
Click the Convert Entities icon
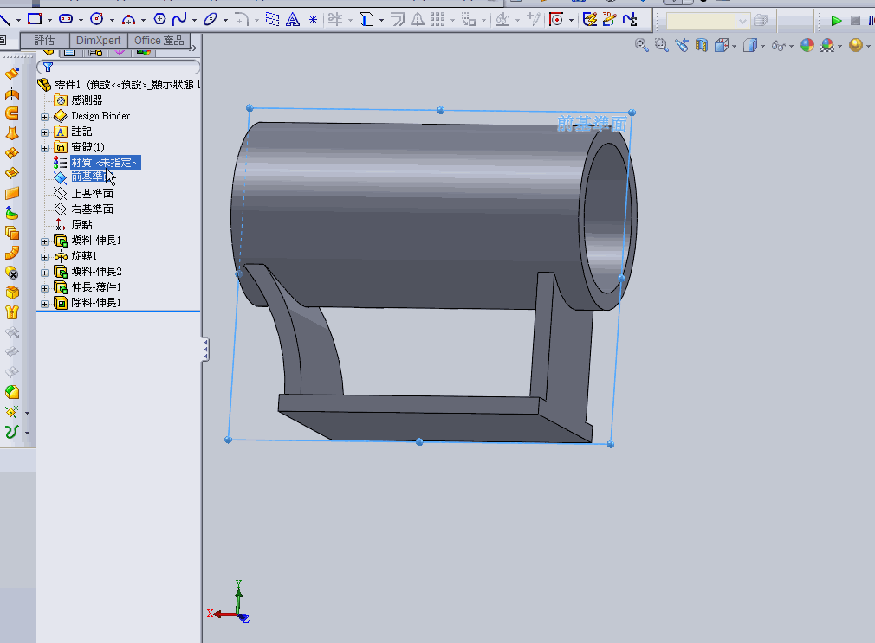[366, 20]
